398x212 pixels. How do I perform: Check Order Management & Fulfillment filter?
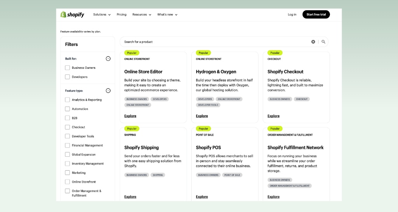point(67,191)
